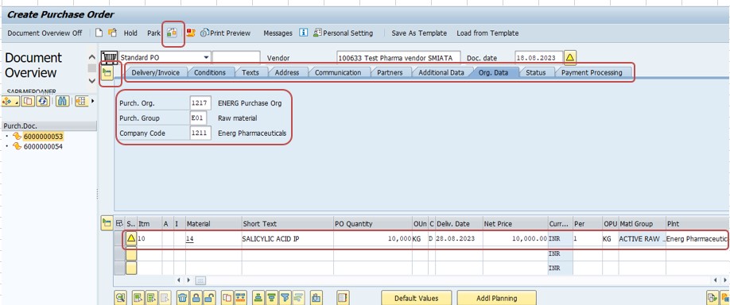The width and height of the screenshot is (730, 305).
Task: Switch to the Partners tab
Action: pos(390,72)
